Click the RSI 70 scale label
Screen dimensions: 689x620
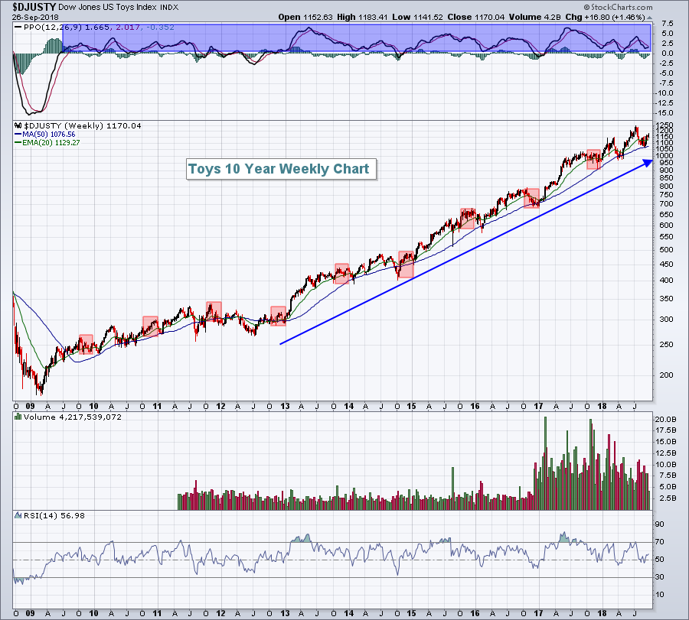click(660, 542)
